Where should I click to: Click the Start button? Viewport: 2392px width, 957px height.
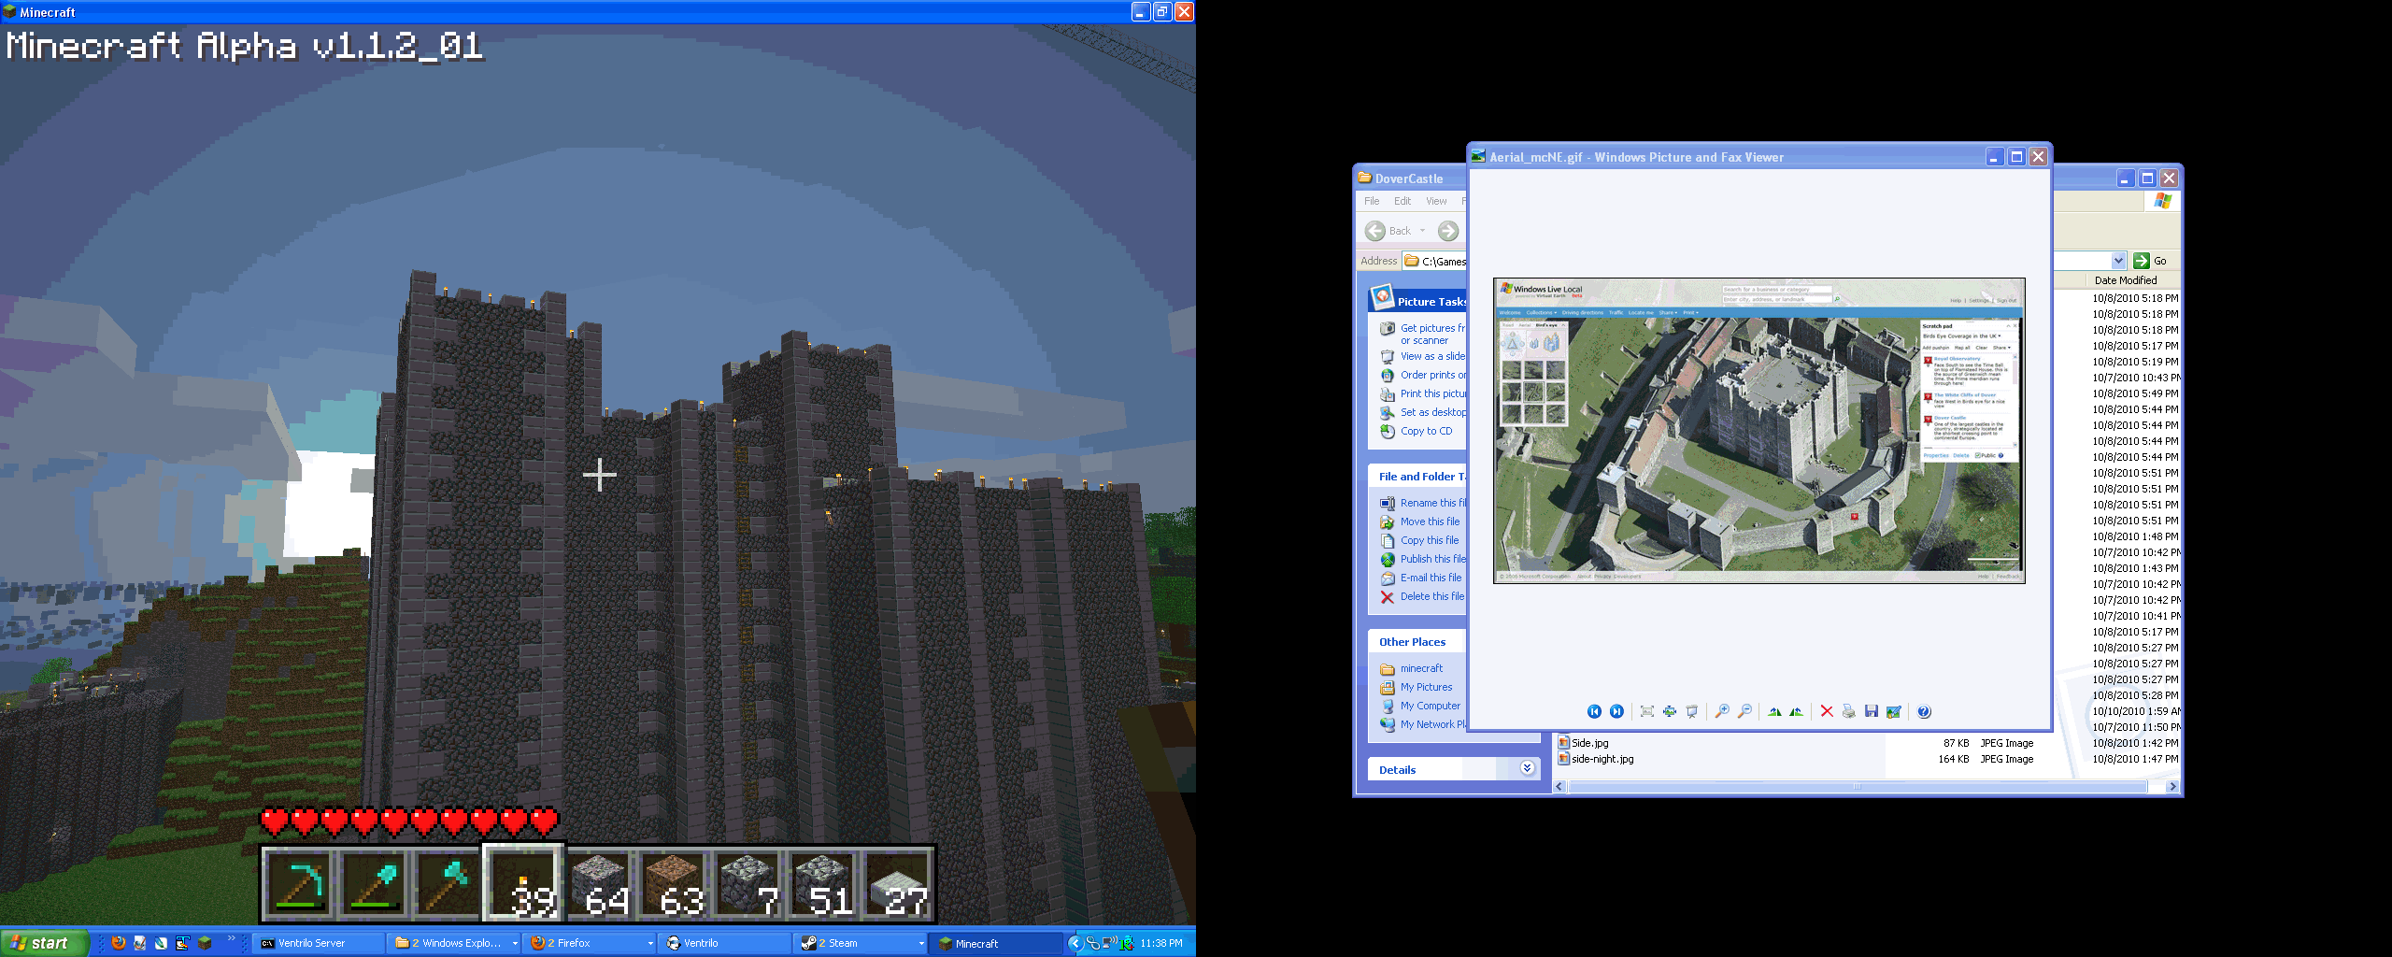(x=44, y=943)
